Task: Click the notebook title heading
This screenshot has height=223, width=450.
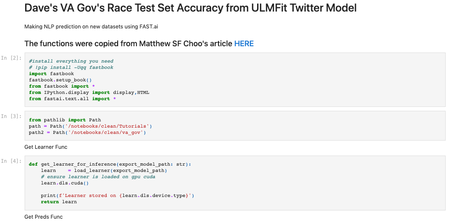Action: pyautogui.click(x=191, y=8)
